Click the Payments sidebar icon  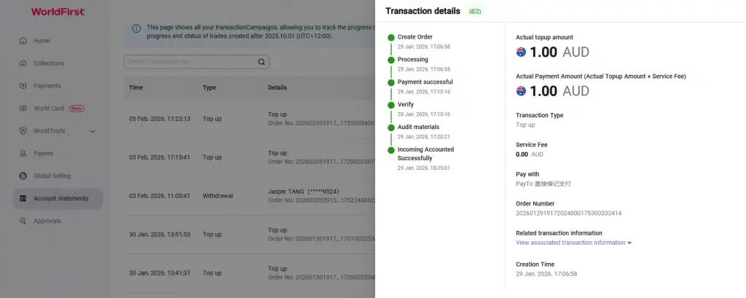pyautogui.click(x=23, y=86)
